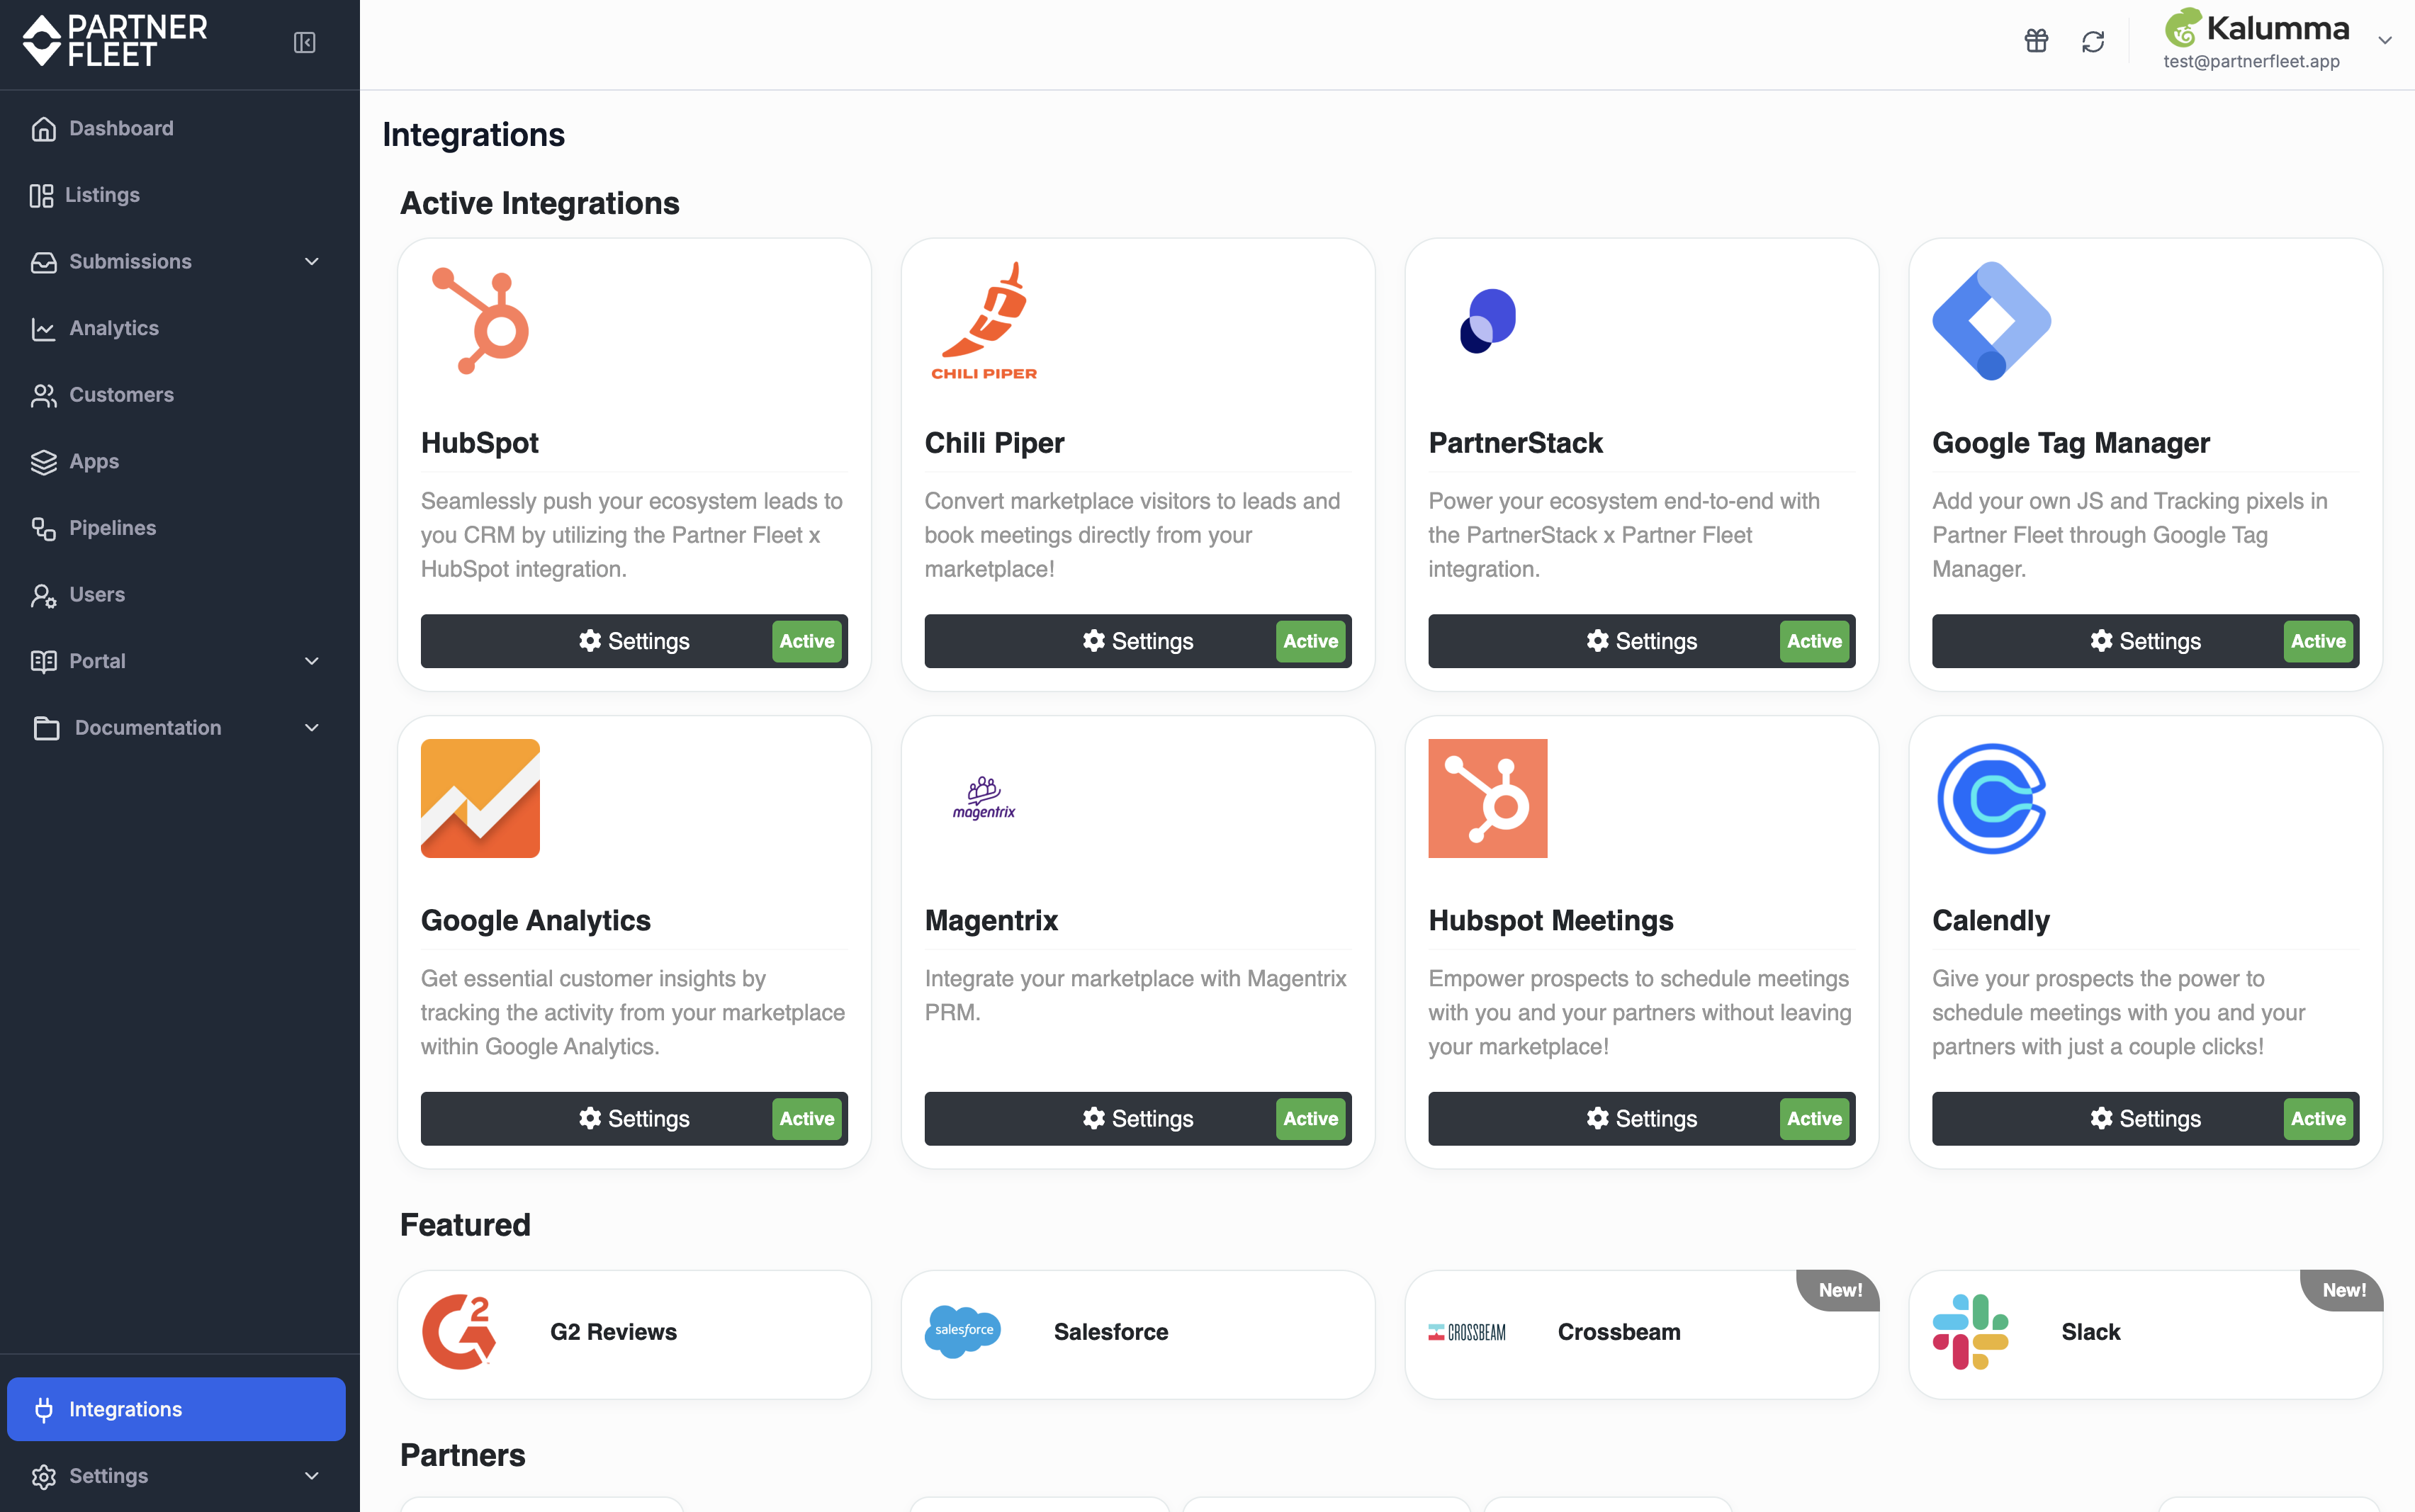This screenshot has width=2415, height=1512.
Task: Open the Slack featured card
Action: pyautogui.click(x=2146, y=1334)
